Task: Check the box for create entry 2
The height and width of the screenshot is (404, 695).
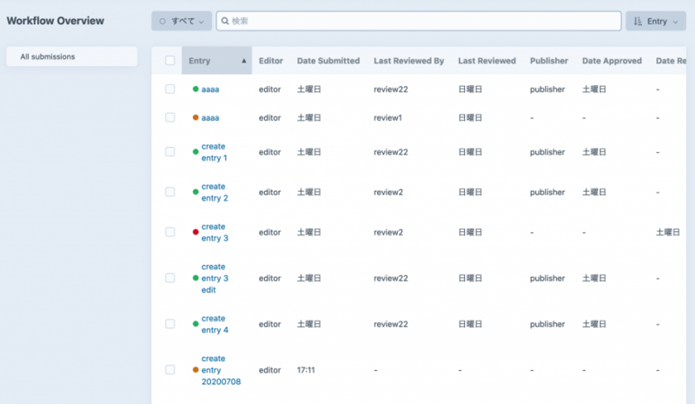Action: (170, 192)
